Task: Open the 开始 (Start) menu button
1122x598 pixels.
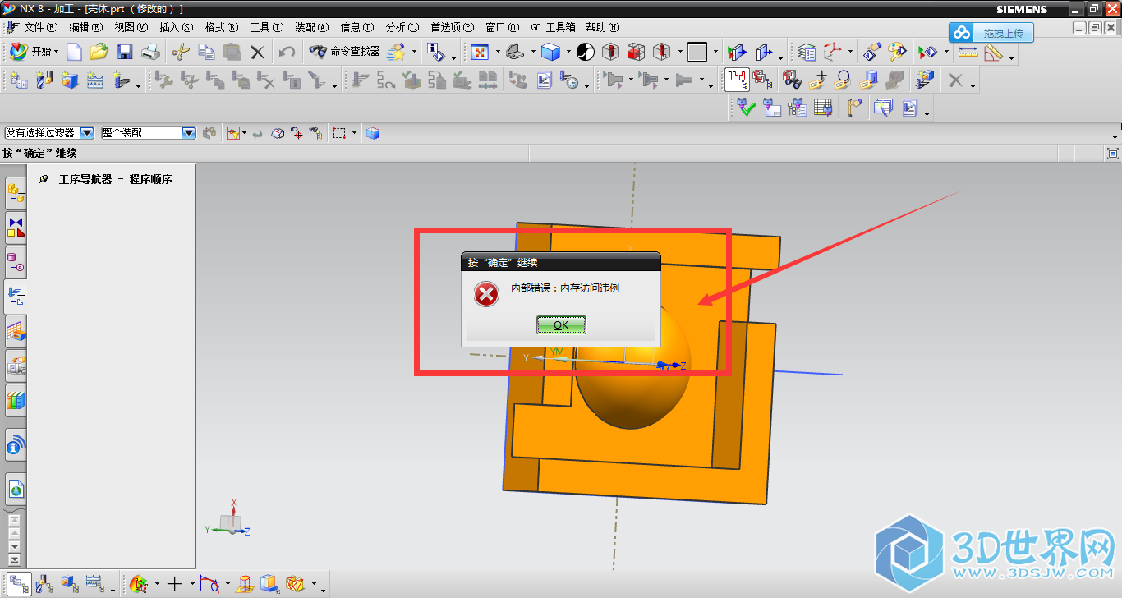Action: (34, 51)
